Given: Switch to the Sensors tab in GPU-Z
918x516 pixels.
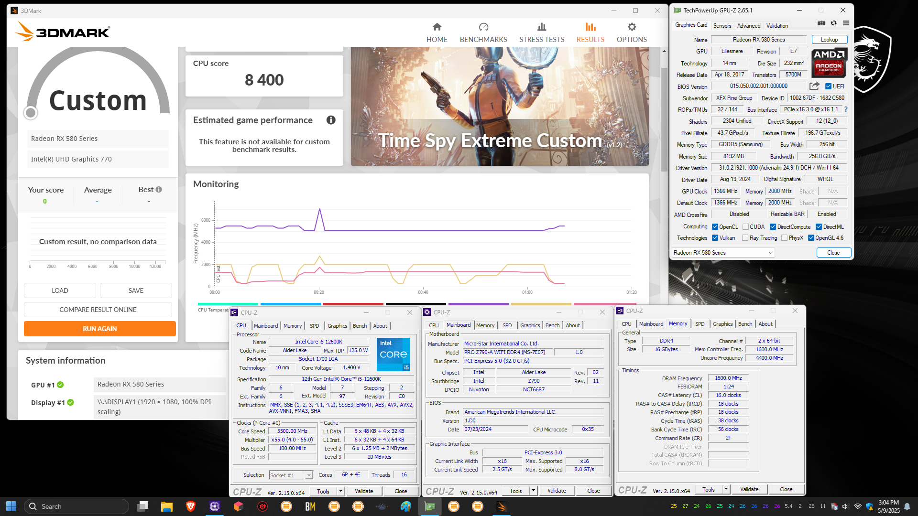Looking at the screenshot, I should click(722, 26).
